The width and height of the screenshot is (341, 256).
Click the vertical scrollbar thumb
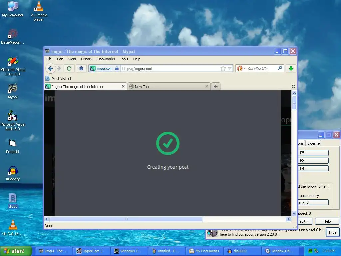294,103
